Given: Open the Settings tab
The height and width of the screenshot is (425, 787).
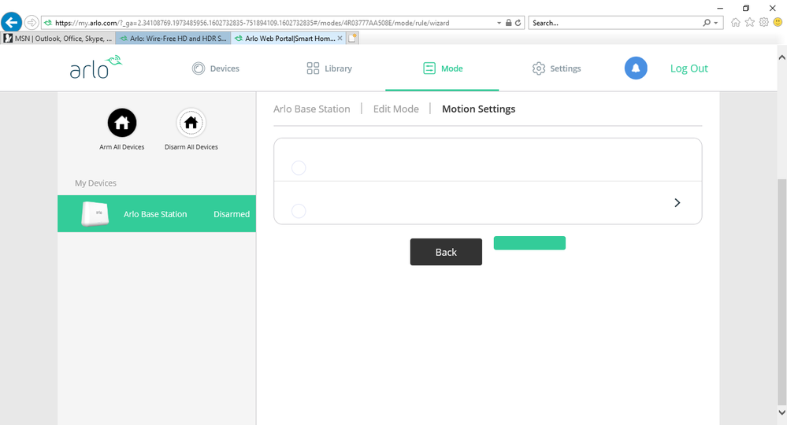Looking at the screenshot, I should [556, 68].
